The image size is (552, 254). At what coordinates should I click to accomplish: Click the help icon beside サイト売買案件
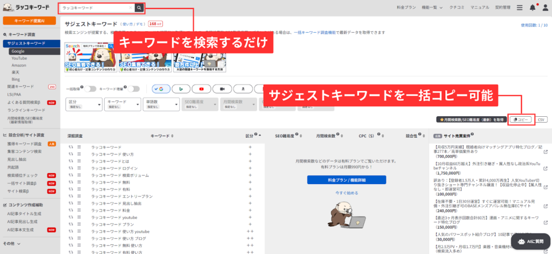pyautogui.click(x=472, y=134)
